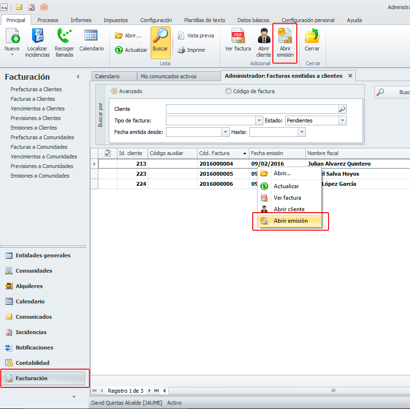
Task: Expand the Fecha emitida desde date picker
Action: pos(225,132)
